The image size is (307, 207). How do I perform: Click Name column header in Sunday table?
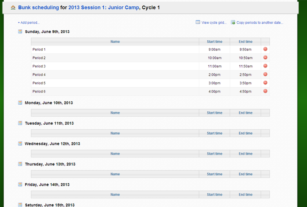115,42
